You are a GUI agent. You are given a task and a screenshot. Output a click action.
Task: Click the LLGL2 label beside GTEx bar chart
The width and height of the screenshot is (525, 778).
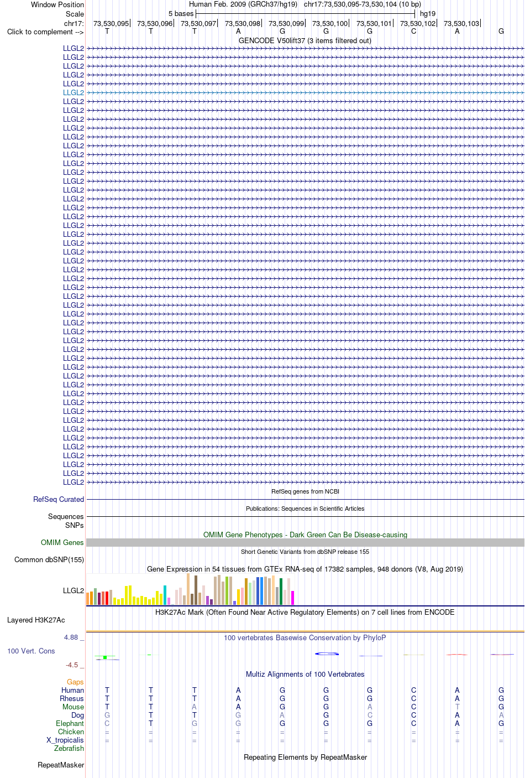point(73,590)
